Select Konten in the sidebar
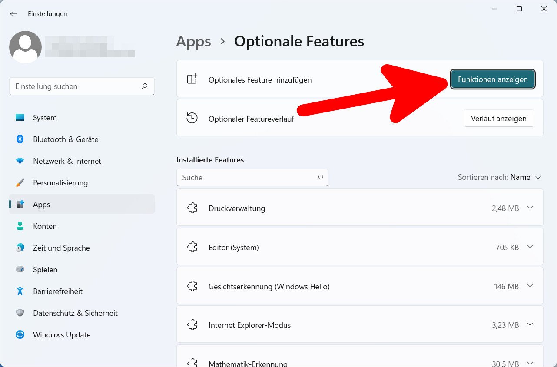 point(45,226)
